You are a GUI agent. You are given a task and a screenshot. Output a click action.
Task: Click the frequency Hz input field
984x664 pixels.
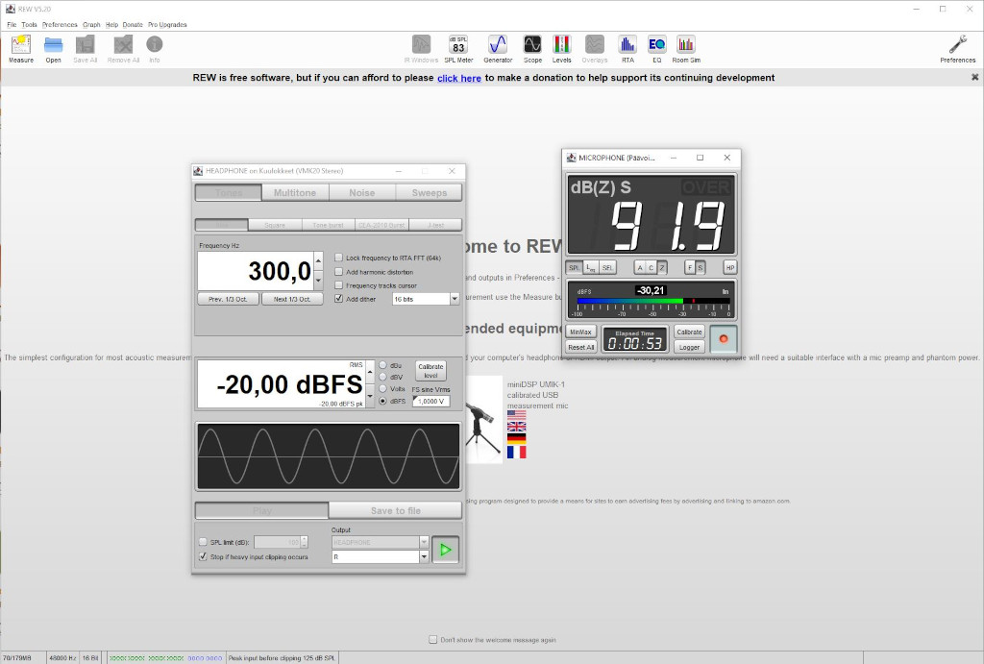click(256, 271)
